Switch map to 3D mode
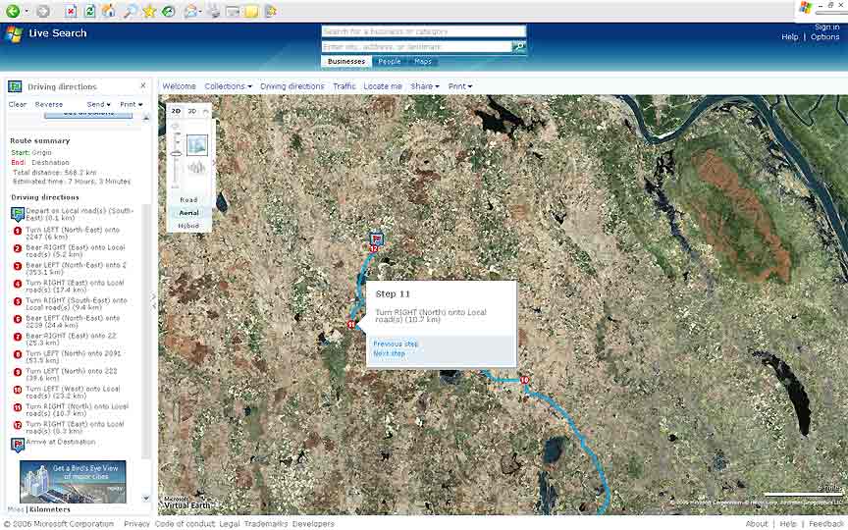This screenshot has height=530, width=848. coord(192,111)
